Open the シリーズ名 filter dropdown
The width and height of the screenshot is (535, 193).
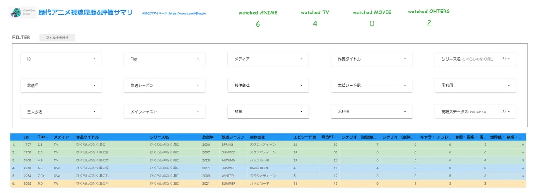click(x=475, y=59)
